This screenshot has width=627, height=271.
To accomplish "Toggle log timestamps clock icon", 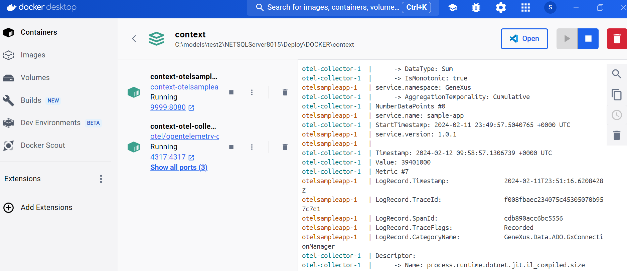I will [617, 115].
